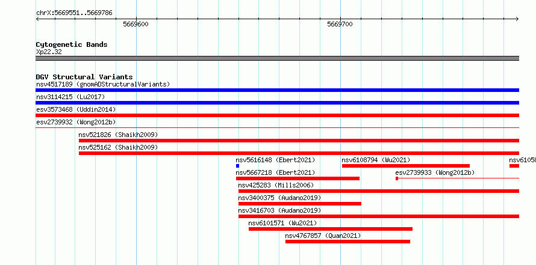Open nsv6108794 (Wu2021) variant label
Image resolution: width=536 pixels, height=265 pixels.
[376, 160]
